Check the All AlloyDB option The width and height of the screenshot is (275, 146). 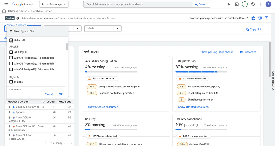(x=11, y=52)
